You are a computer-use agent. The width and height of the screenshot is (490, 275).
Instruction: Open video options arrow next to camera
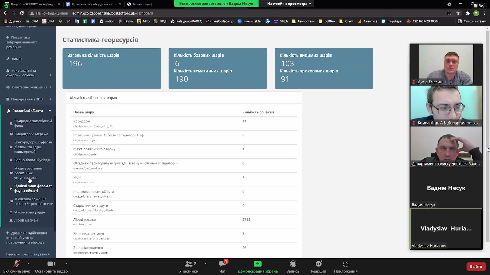pyautogui.click(x=66, y=264)
